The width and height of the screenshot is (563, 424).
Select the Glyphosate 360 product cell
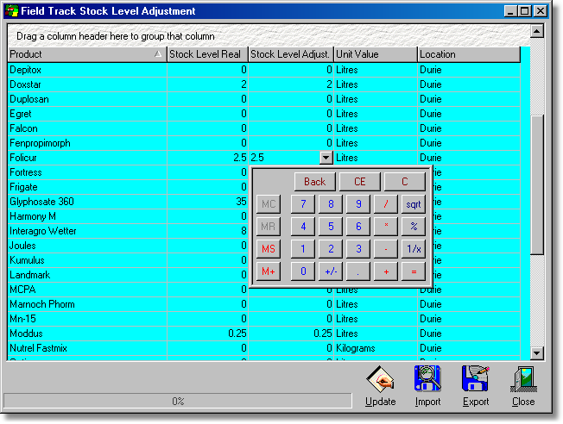[x=87, y=202]
